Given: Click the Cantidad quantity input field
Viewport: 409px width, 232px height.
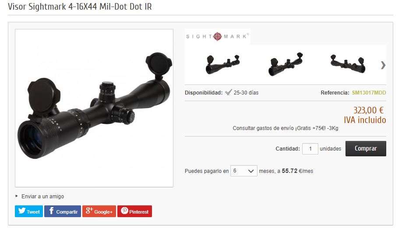Looking at the screenshot, I should (310, 148).
